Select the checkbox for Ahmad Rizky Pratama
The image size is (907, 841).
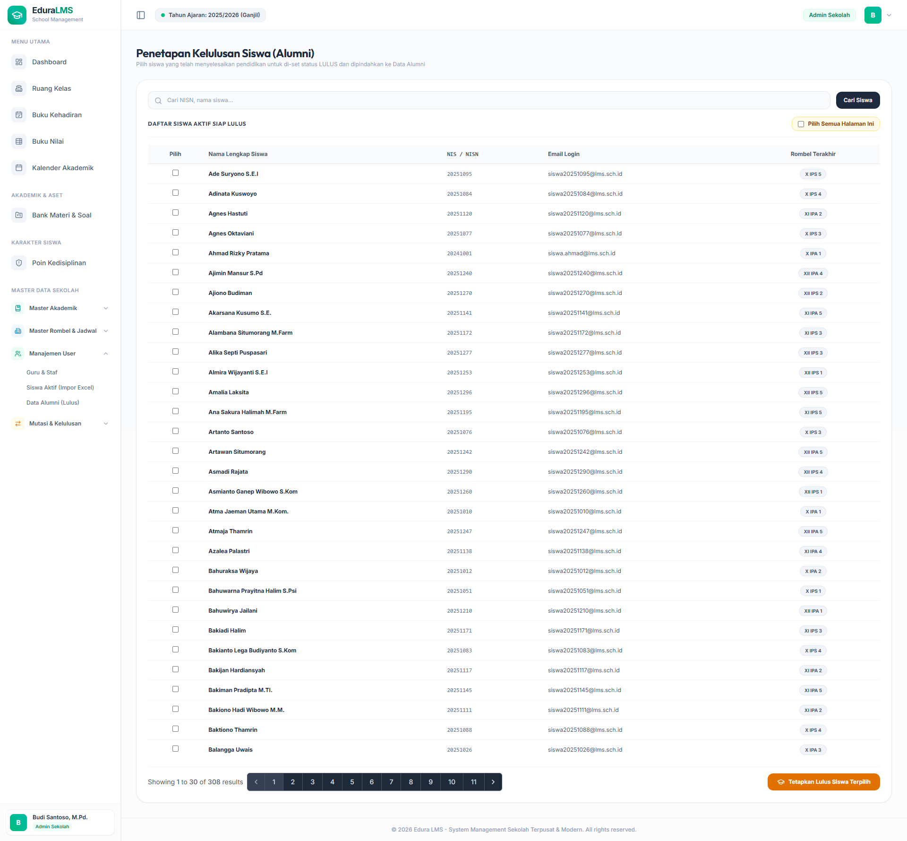[176, 252]
